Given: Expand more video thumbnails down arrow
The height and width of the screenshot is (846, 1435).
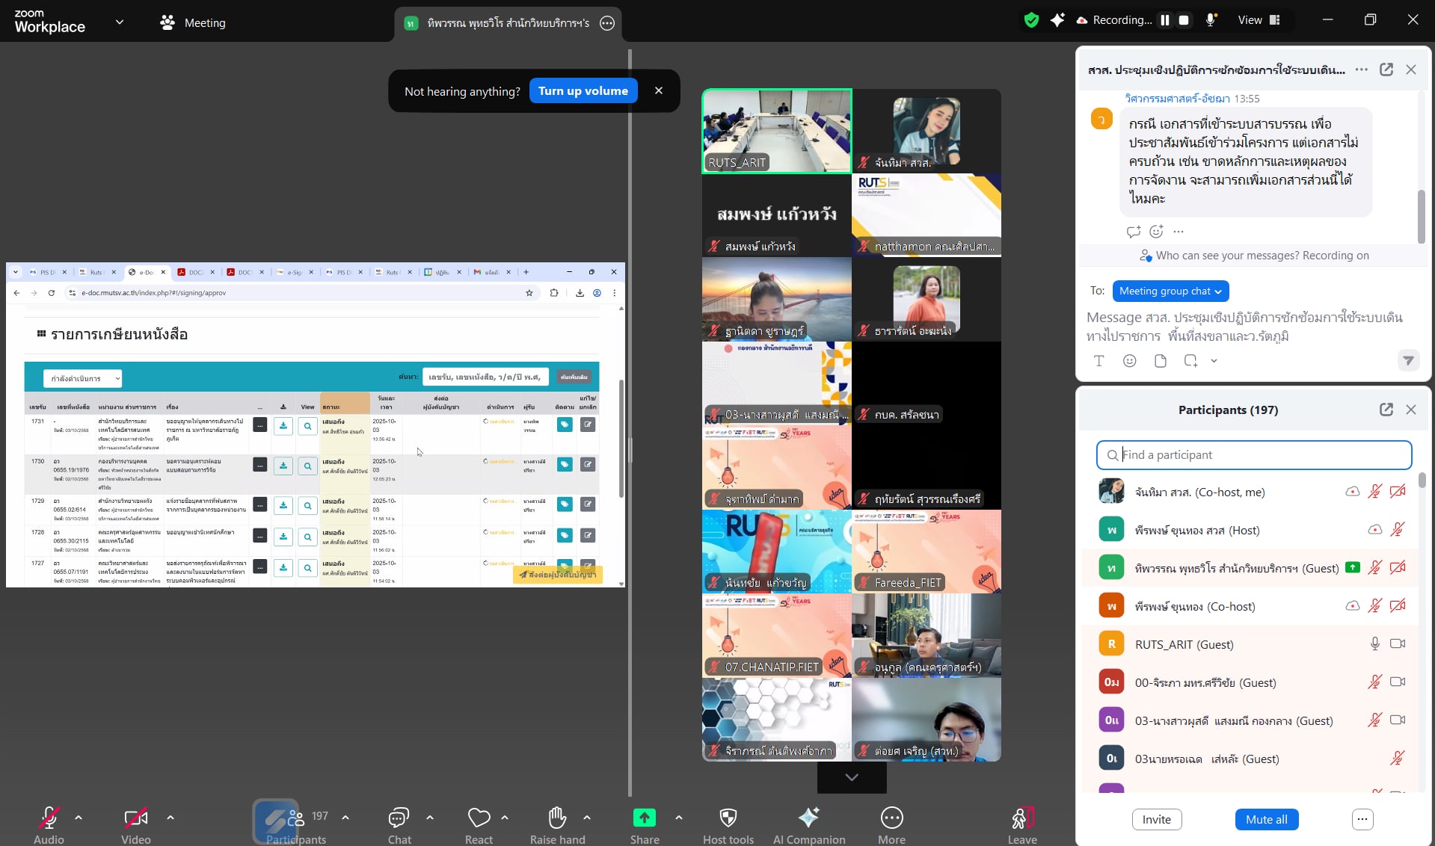Looking at the screenshot, I should (x=851, y=778).
